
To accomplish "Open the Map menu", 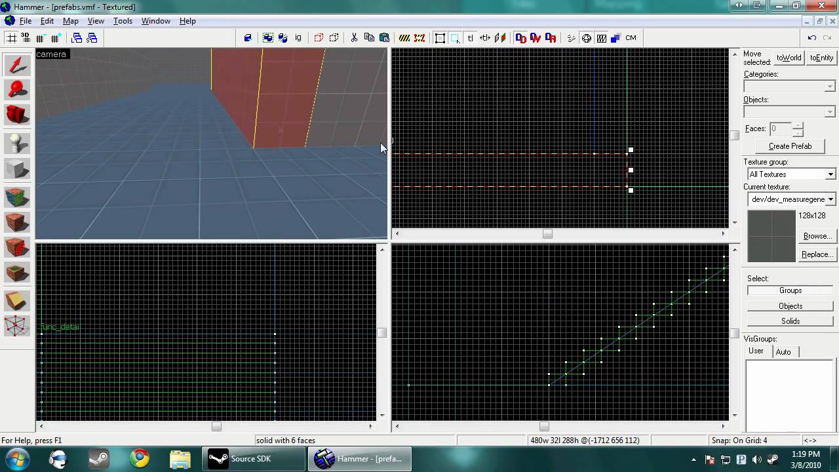I will (x=70, y=21).
